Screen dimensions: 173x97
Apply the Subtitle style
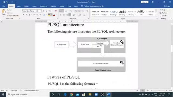coord(150,13)
